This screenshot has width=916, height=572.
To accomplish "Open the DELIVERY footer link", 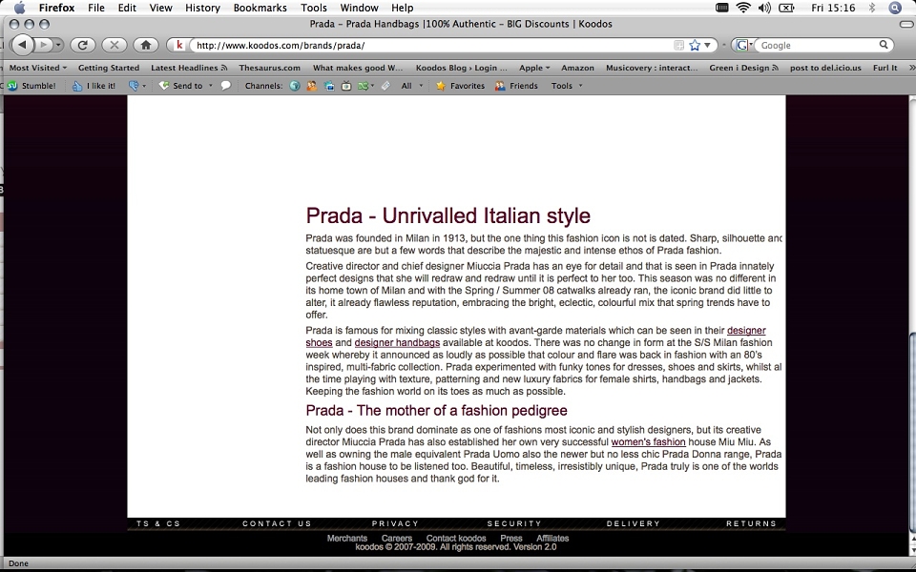I will (x=634, y=523).
